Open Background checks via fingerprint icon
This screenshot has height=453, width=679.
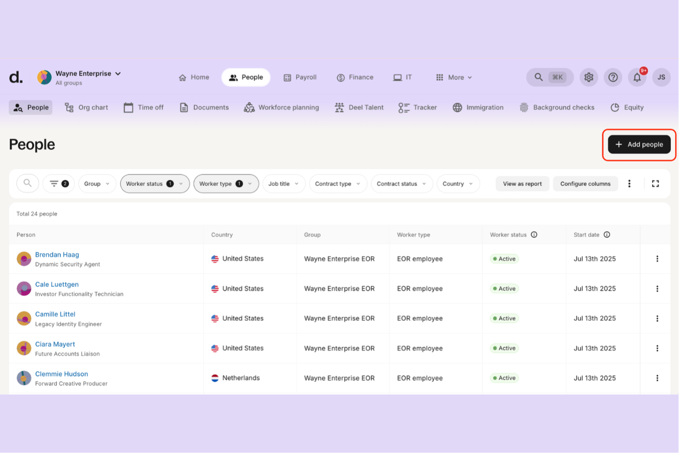(x=523, y=107)
